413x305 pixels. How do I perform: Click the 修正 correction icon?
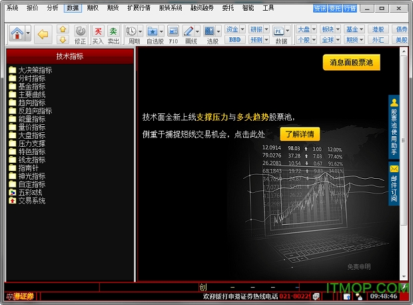tap(80, 31)
